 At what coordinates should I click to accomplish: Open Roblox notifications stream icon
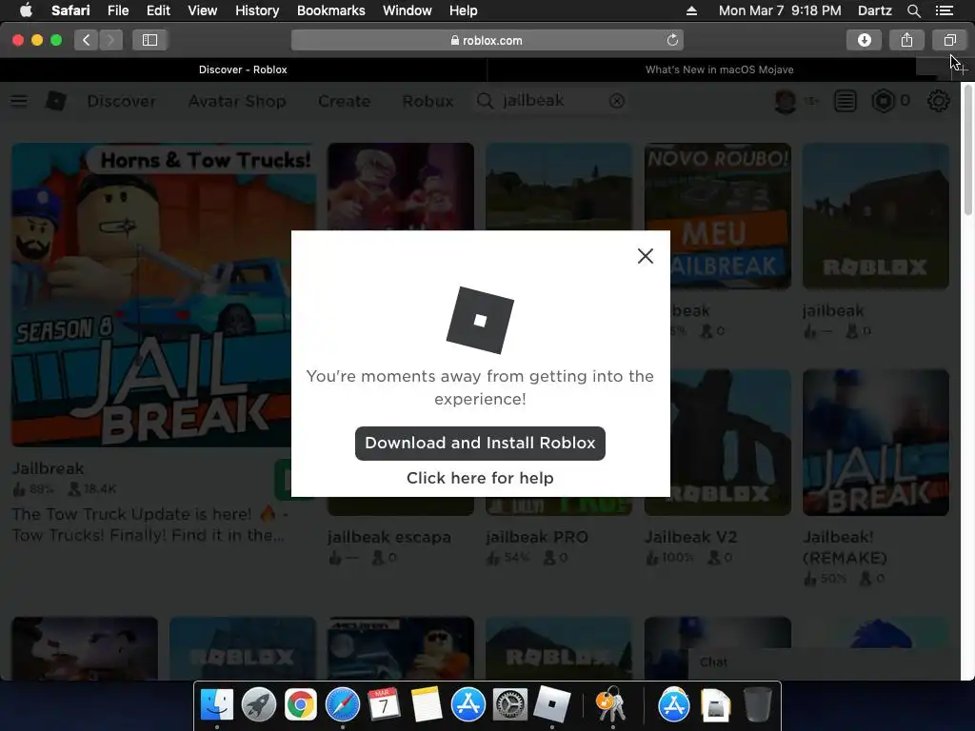point(846,101)
